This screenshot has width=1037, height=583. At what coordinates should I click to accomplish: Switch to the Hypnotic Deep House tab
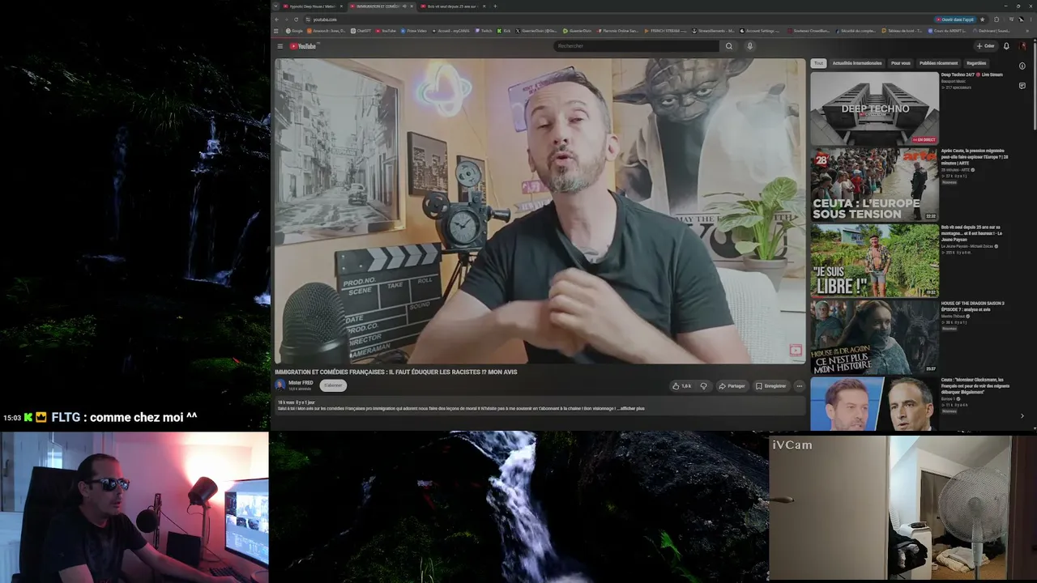click(x=309, y=6)
